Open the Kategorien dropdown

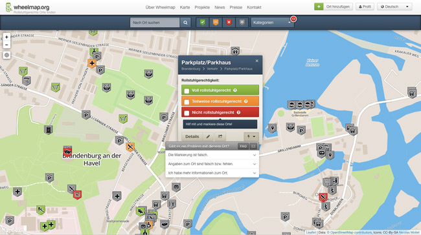(272, 23)
